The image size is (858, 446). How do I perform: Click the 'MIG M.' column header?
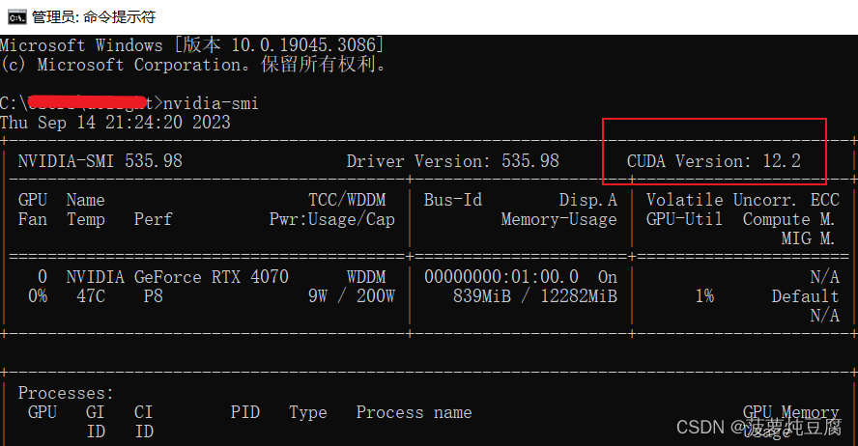click(808, 238)
